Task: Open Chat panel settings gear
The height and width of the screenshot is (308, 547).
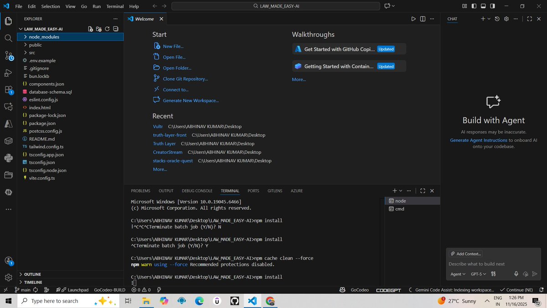Action: click(x=506, y=19)
